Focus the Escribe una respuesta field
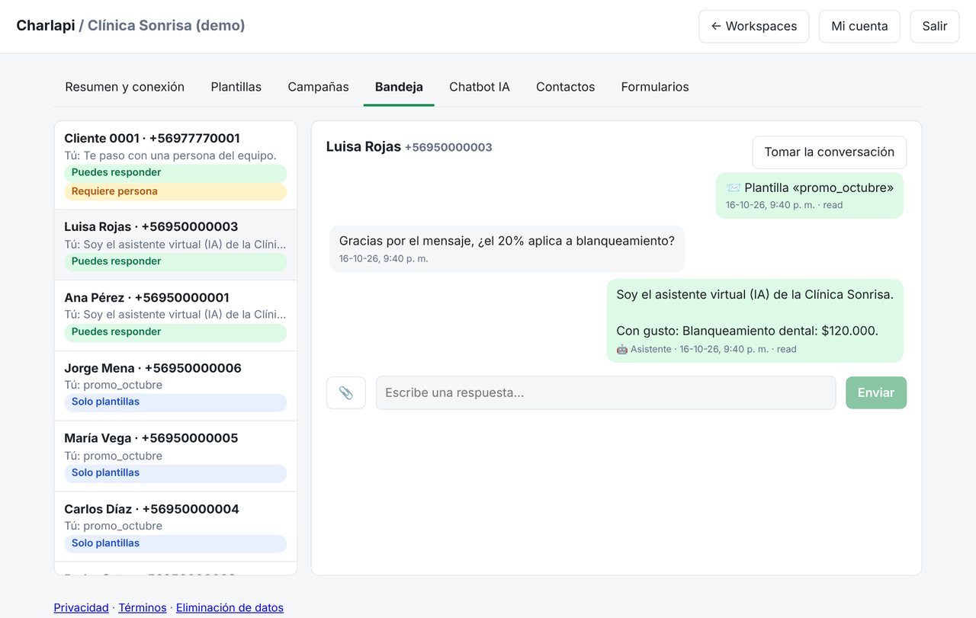 [x=605, y=392]
